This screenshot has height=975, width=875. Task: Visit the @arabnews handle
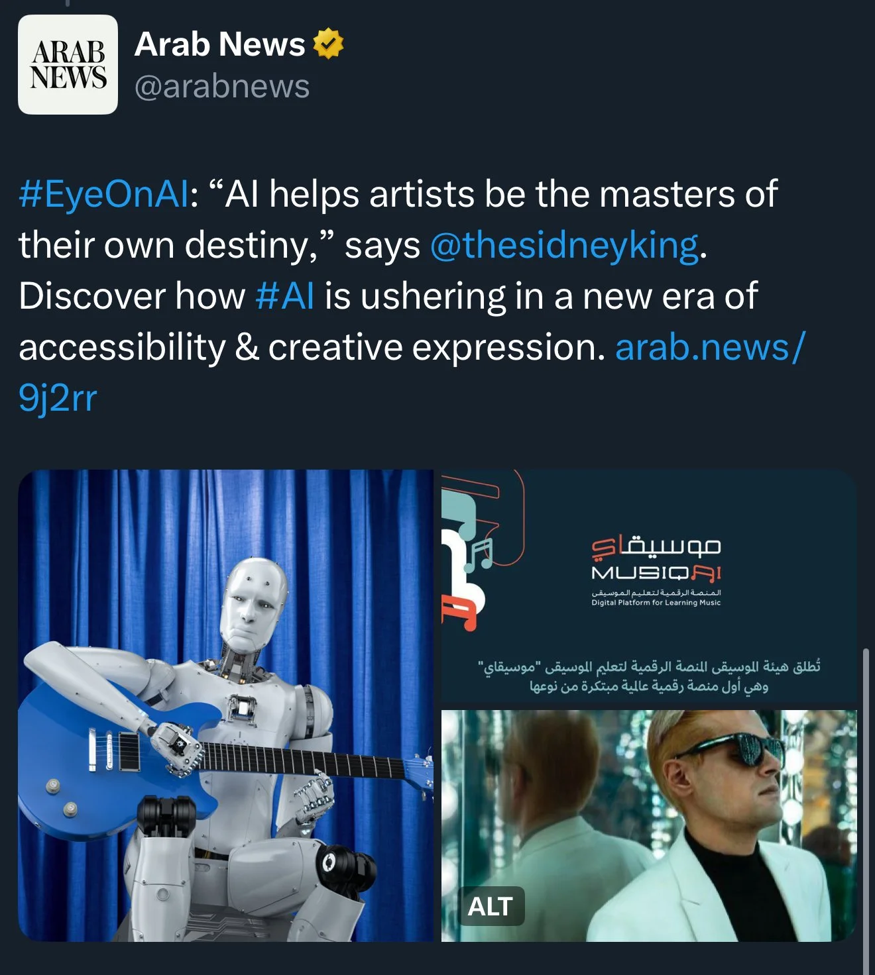[222, 87]
